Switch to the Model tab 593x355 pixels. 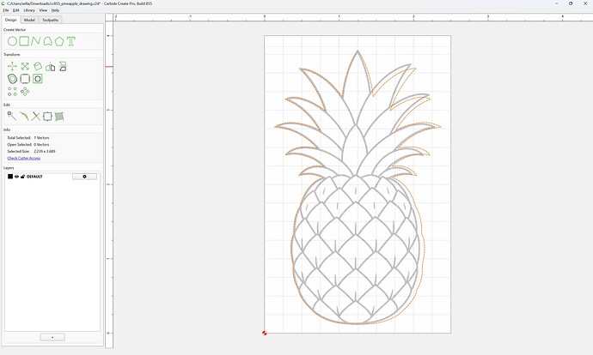click(x=29, y=20)
